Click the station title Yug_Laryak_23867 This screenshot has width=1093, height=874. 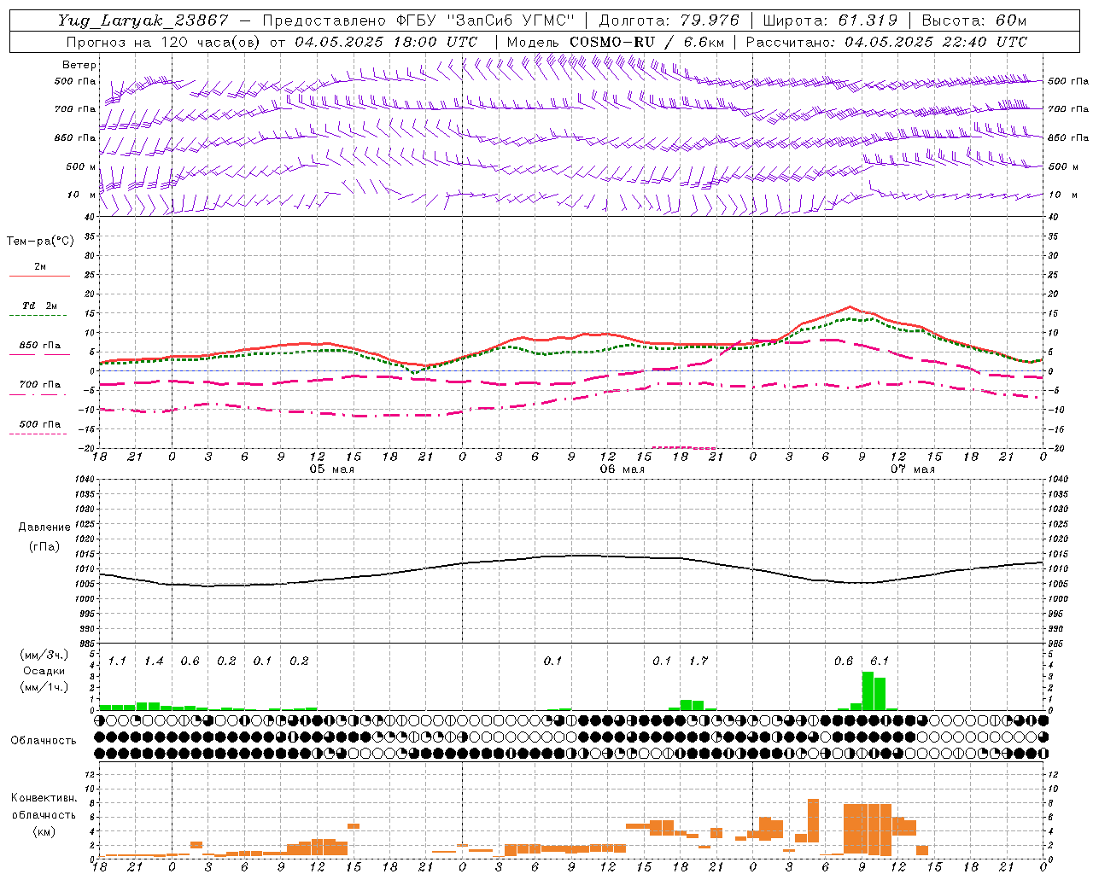click(x=143, y=20)
